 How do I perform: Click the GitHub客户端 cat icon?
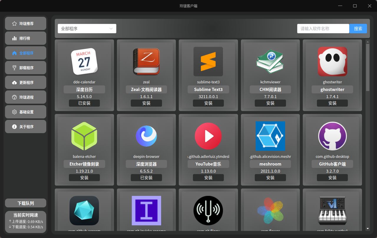[x=333, y=136]
